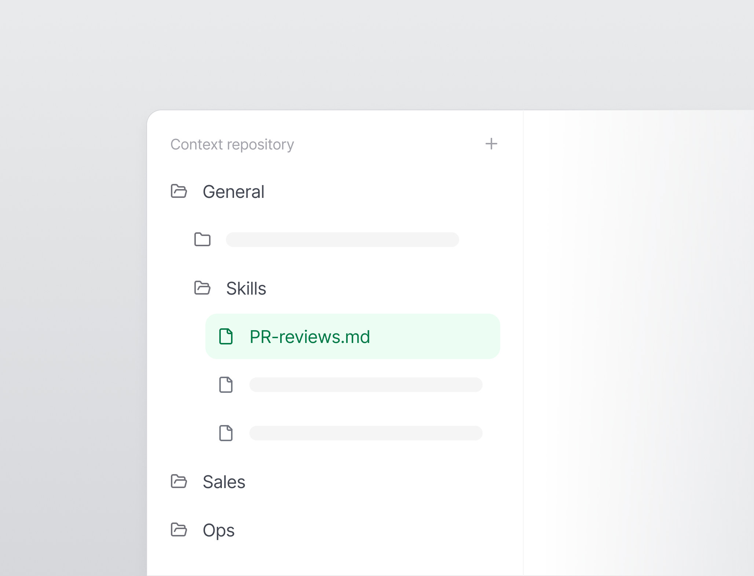Select the Sales folder label

point(224,482)
